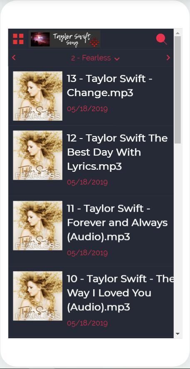Viewport: 190px width, 369px height.
Task: Click the red search magnifier icon
Action: pyautogui.click(x=162, y=39)
